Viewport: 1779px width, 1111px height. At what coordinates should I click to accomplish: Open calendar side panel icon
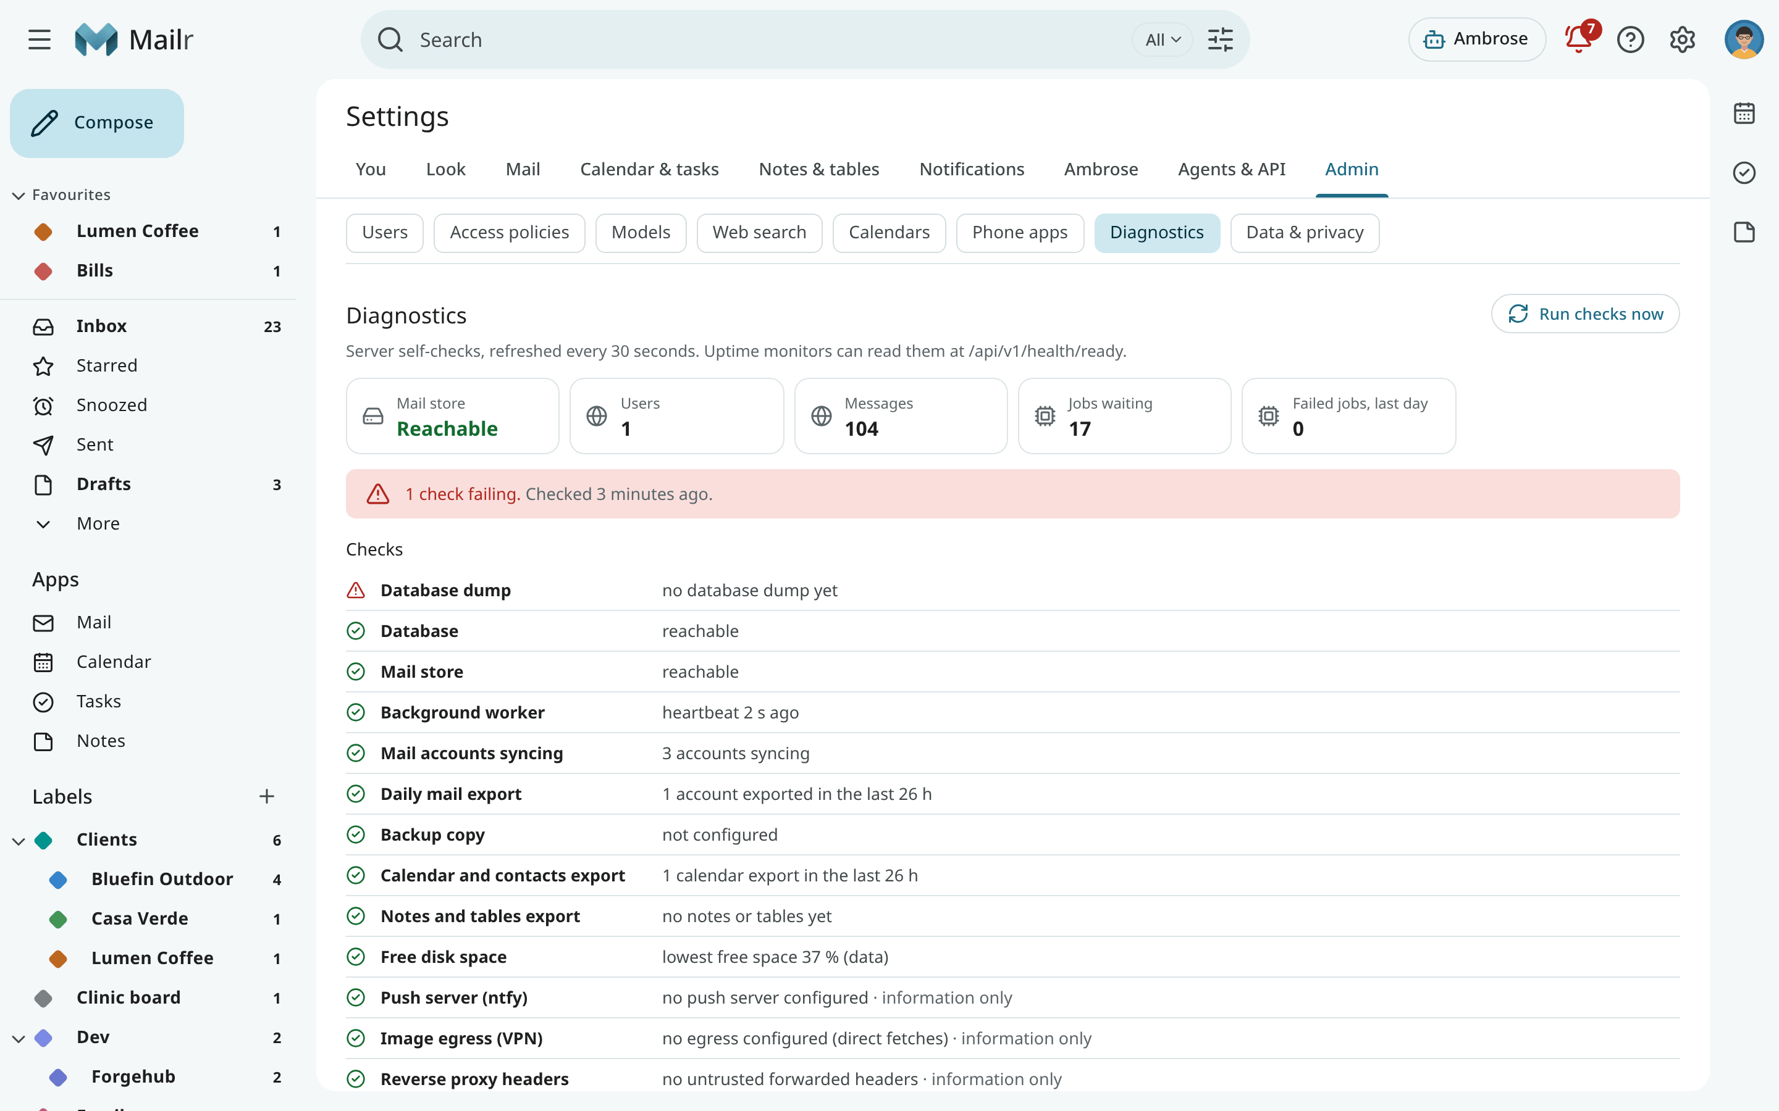click(1744, 114)
